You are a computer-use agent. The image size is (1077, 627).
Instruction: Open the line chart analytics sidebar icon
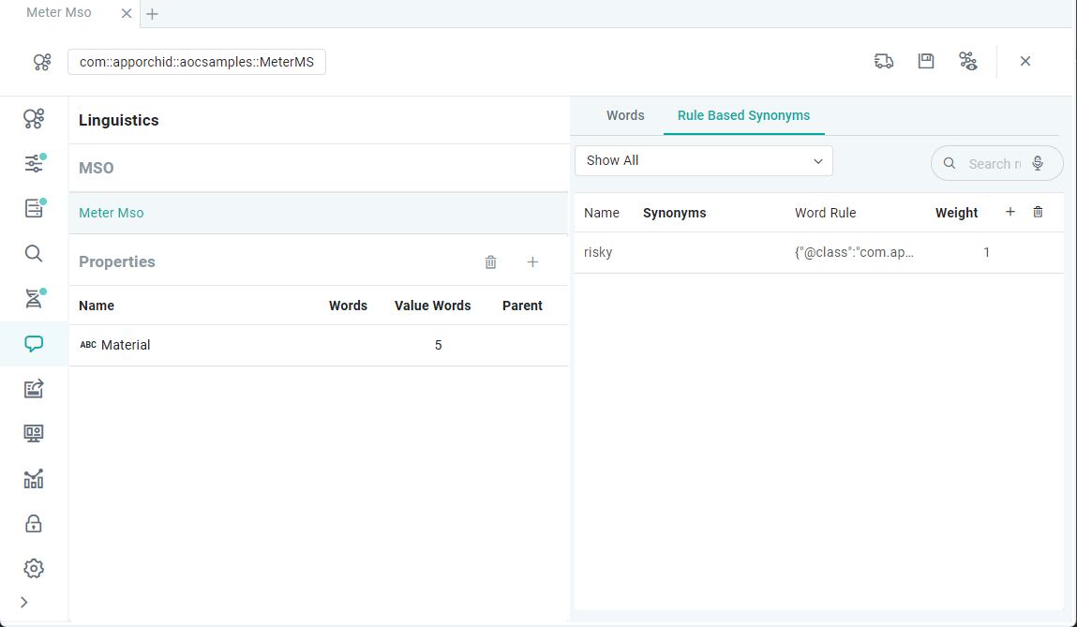(34, 479)
